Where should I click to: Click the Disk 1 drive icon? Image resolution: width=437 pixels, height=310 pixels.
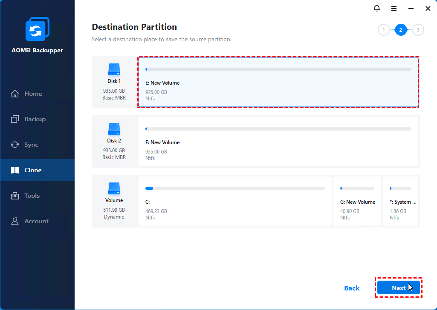(x=114, y=69)
